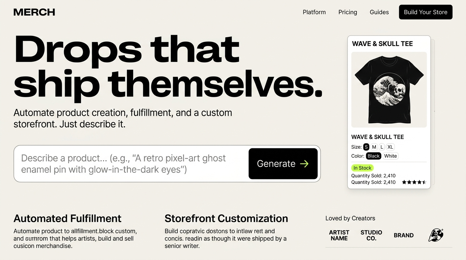Go to the Pricing page

(x=347, y=12)
